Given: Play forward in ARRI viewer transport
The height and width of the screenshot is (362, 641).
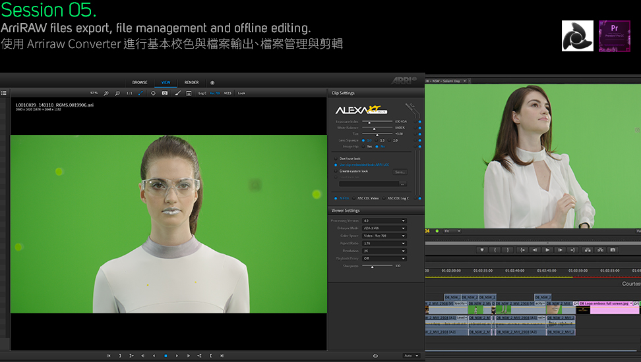Looking at the screenshot, I should tap(177, 356).
